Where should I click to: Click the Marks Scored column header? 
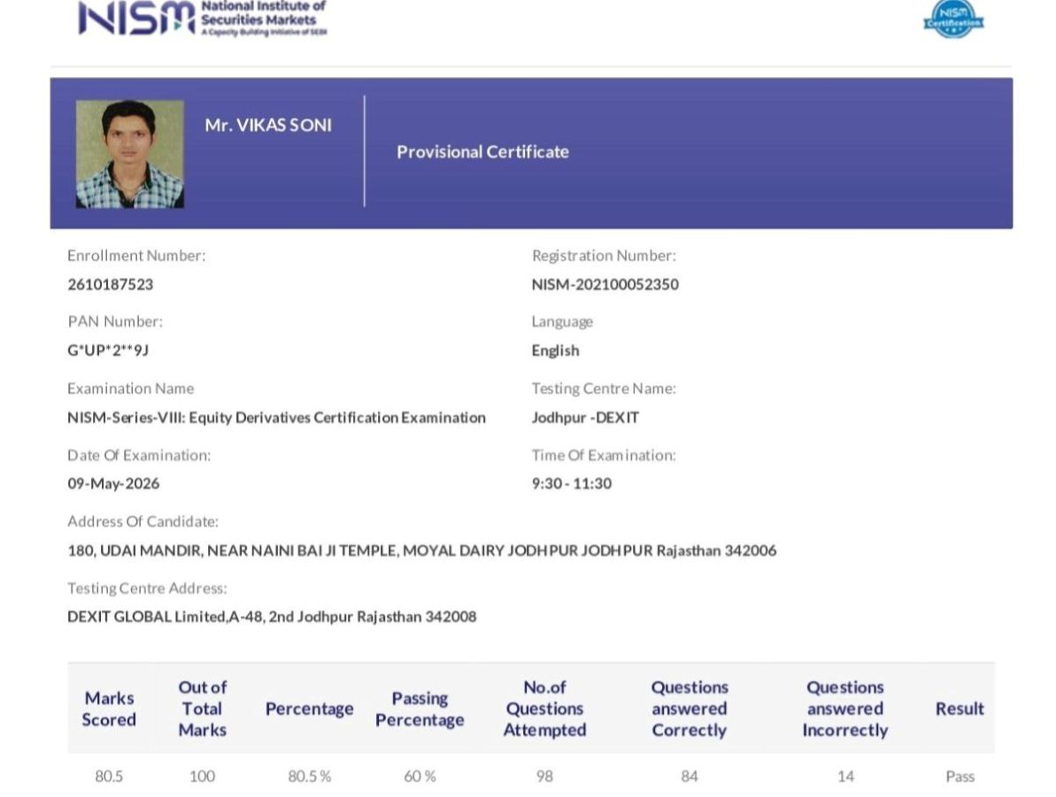(x=109, y=708)
